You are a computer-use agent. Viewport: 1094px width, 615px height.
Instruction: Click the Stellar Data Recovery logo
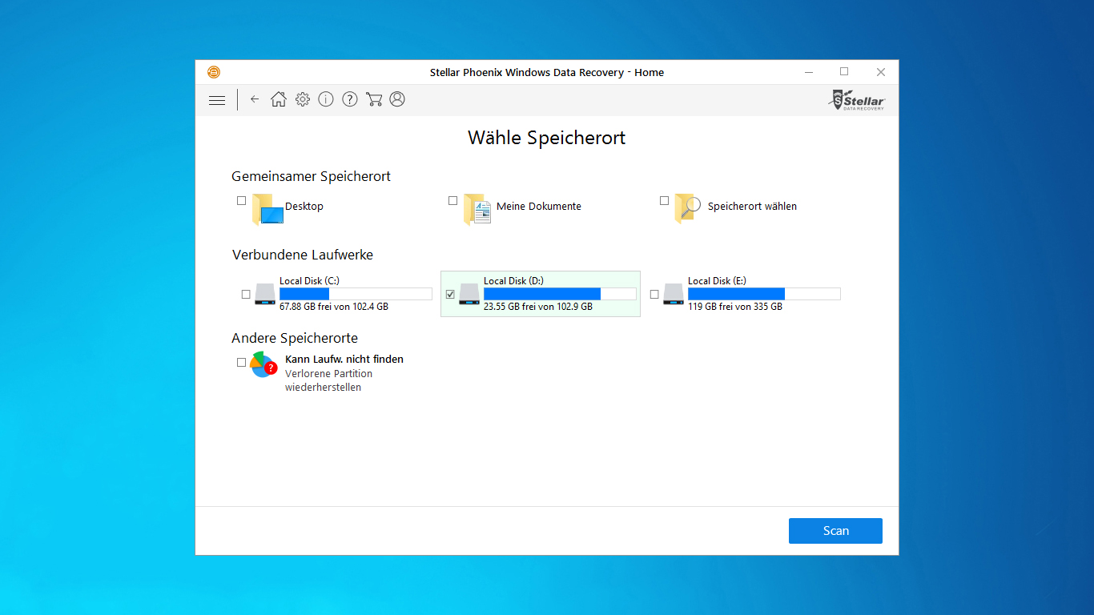click(x=858, y=100)
